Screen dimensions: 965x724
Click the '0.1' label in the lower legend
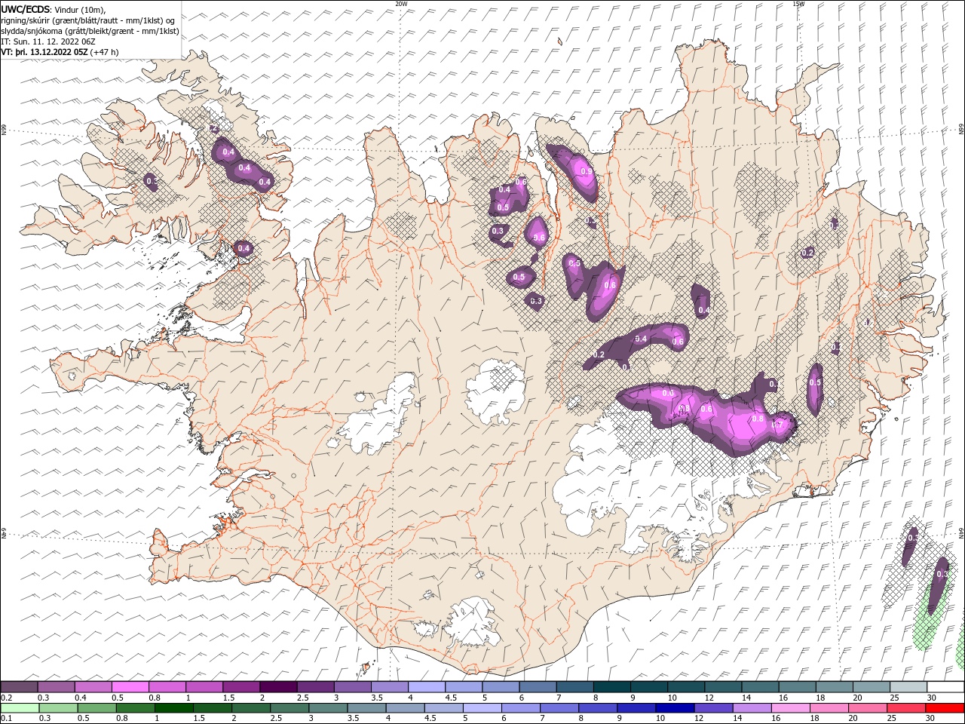point(8,719)
